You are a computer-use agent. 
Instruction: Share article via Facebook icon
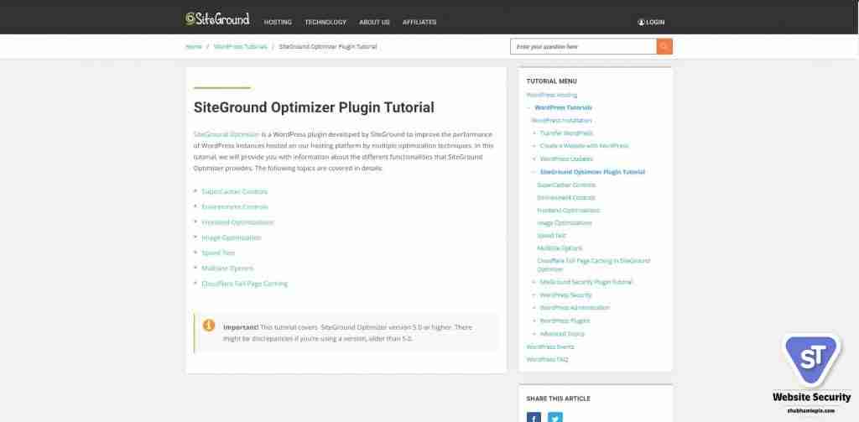click(534, 418)
